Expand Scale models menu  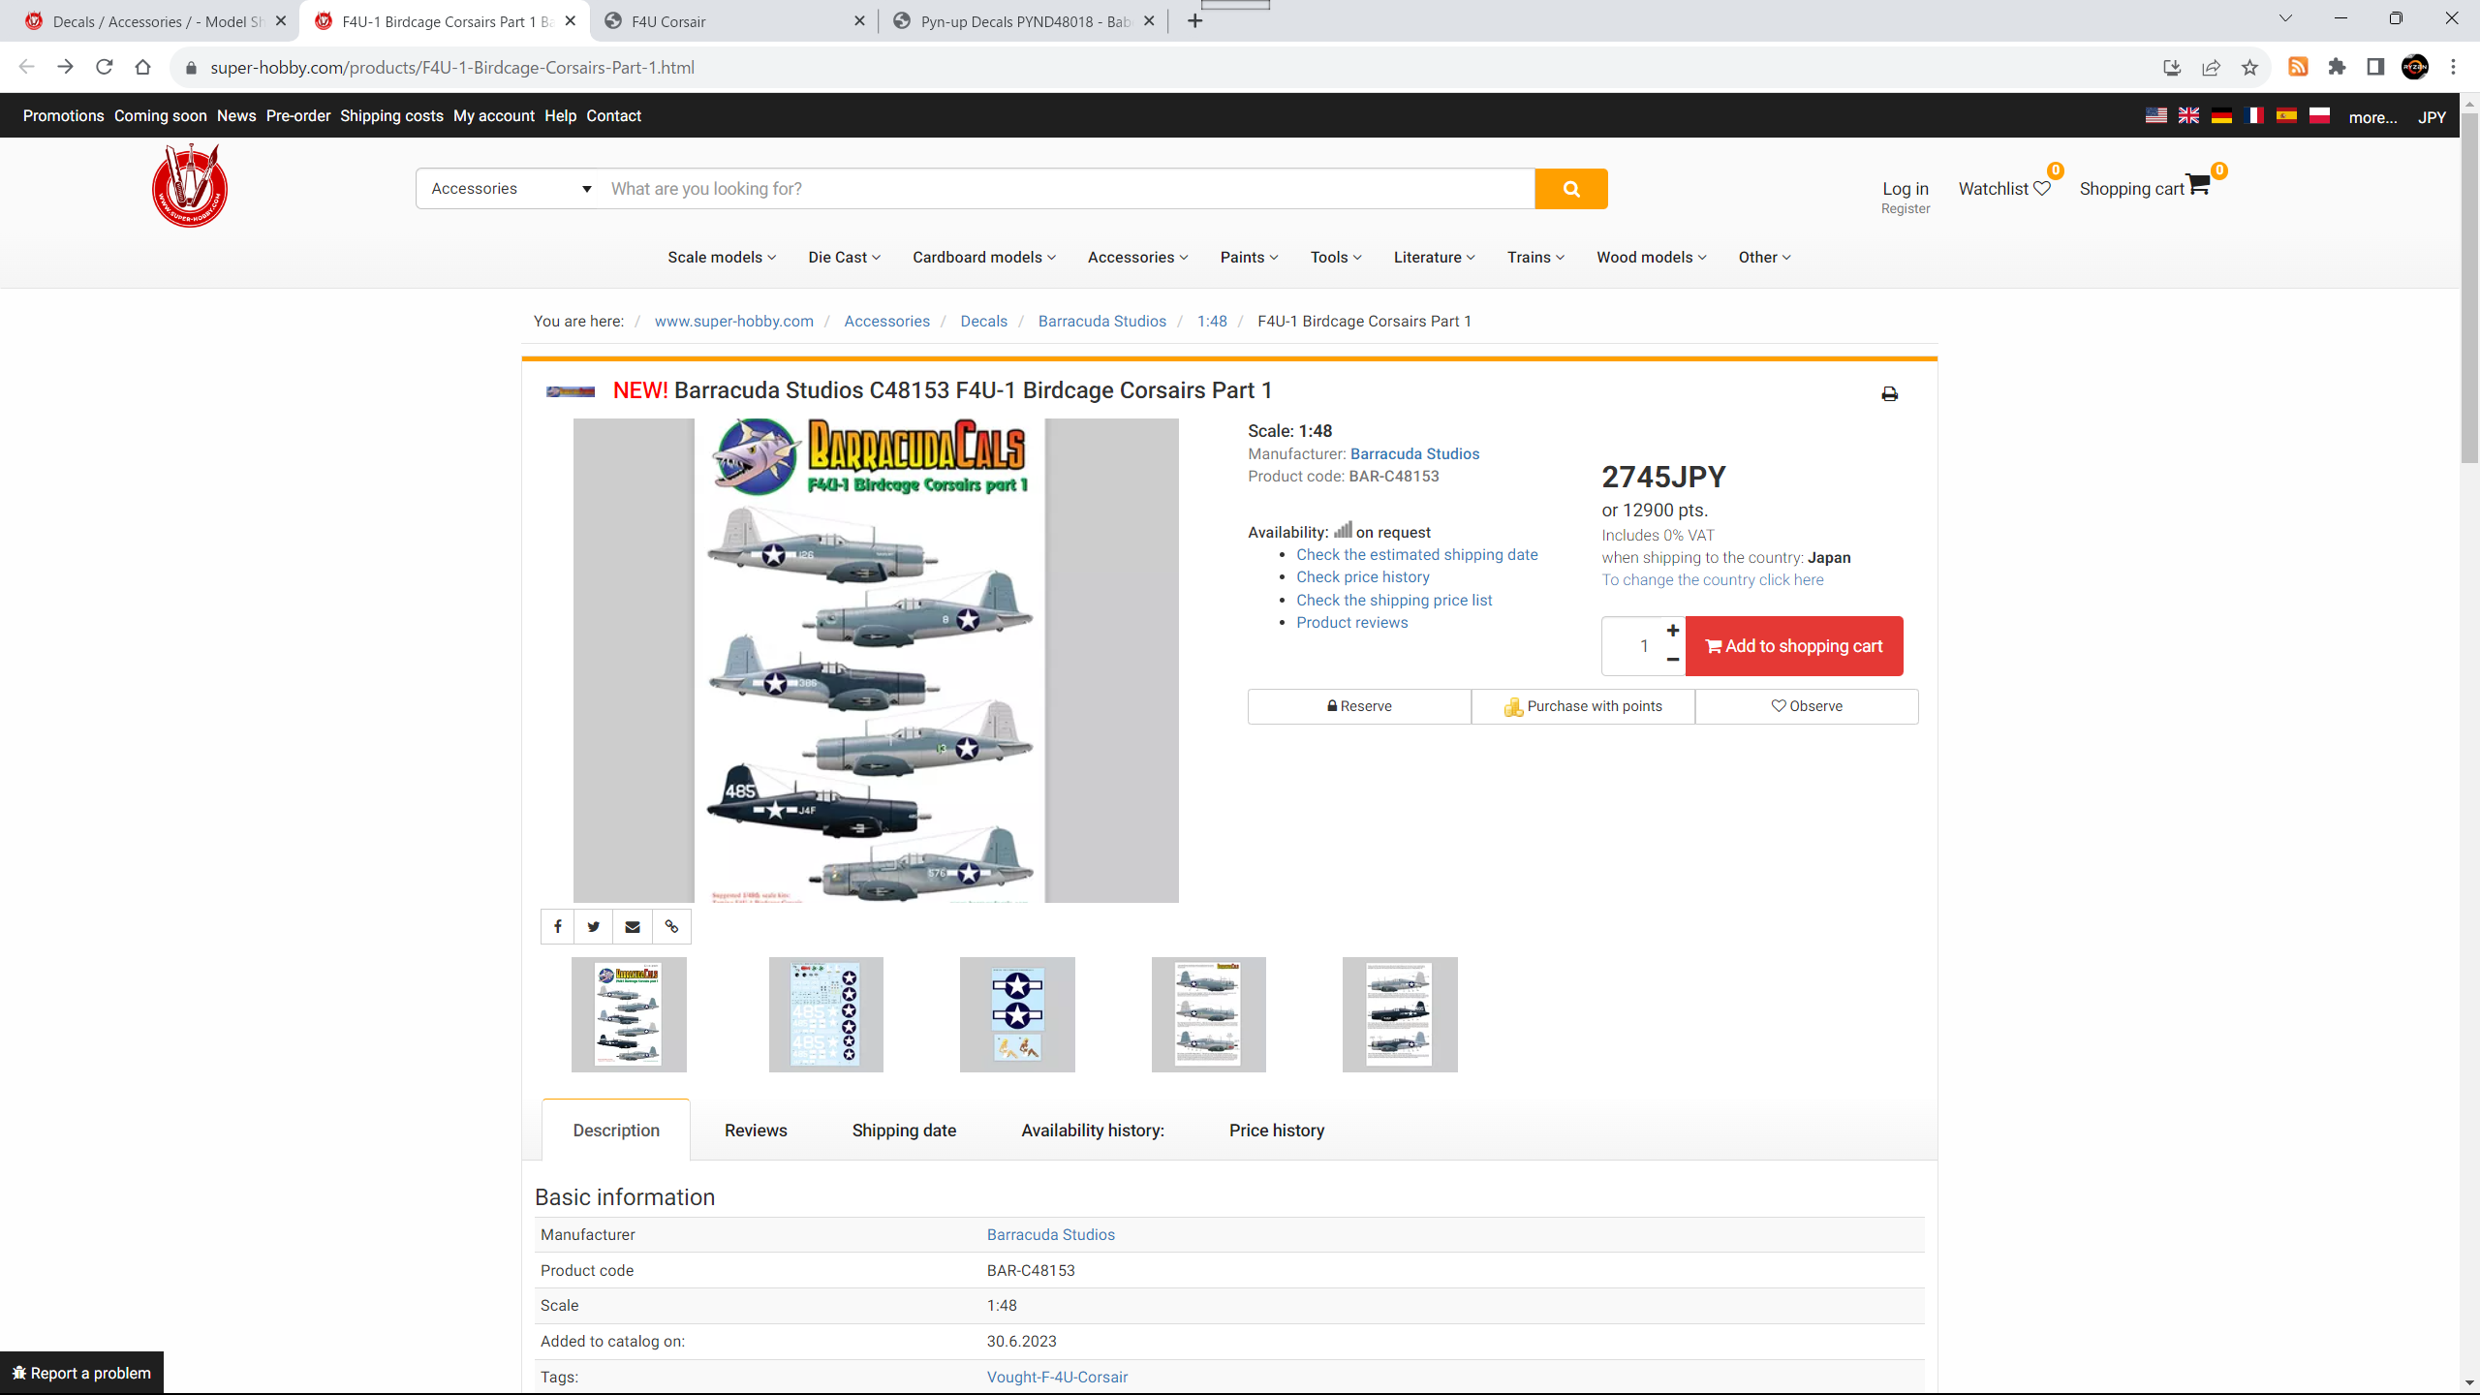tap(722, 257)
